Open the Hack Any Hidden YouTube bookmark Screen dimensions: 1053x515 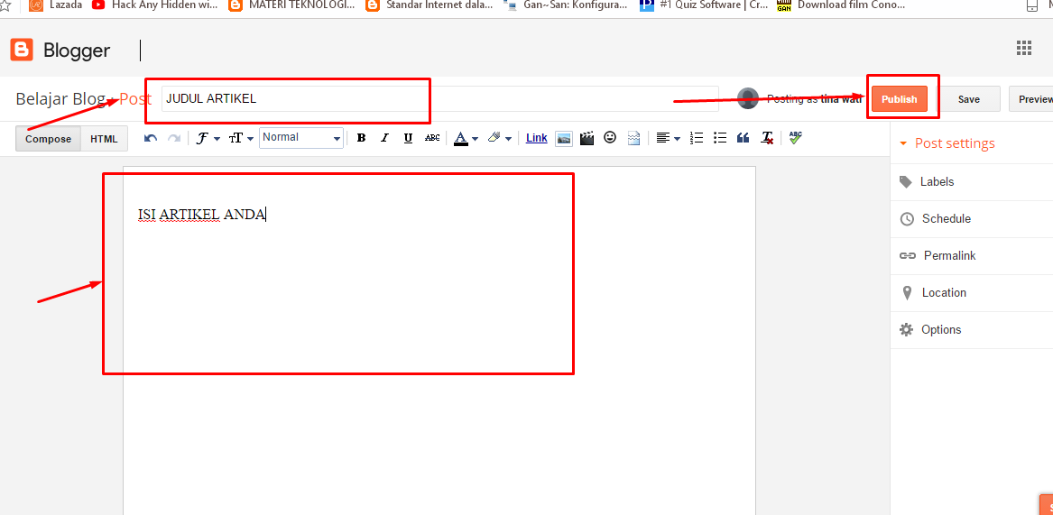click(154, 5)
